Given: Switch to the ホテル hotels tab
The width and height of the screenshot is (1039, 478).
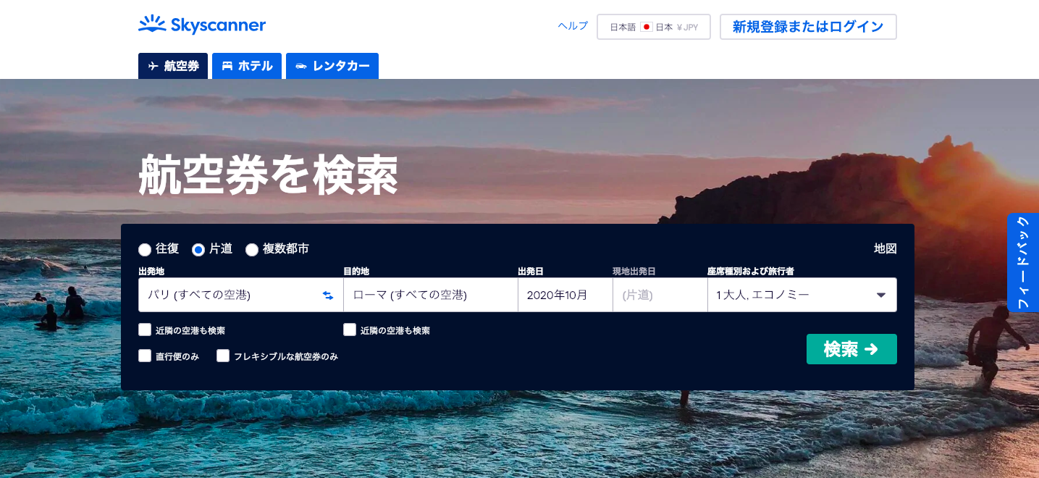Looking at the screenshot, I should pyautogui.click(x=247, y=66).
